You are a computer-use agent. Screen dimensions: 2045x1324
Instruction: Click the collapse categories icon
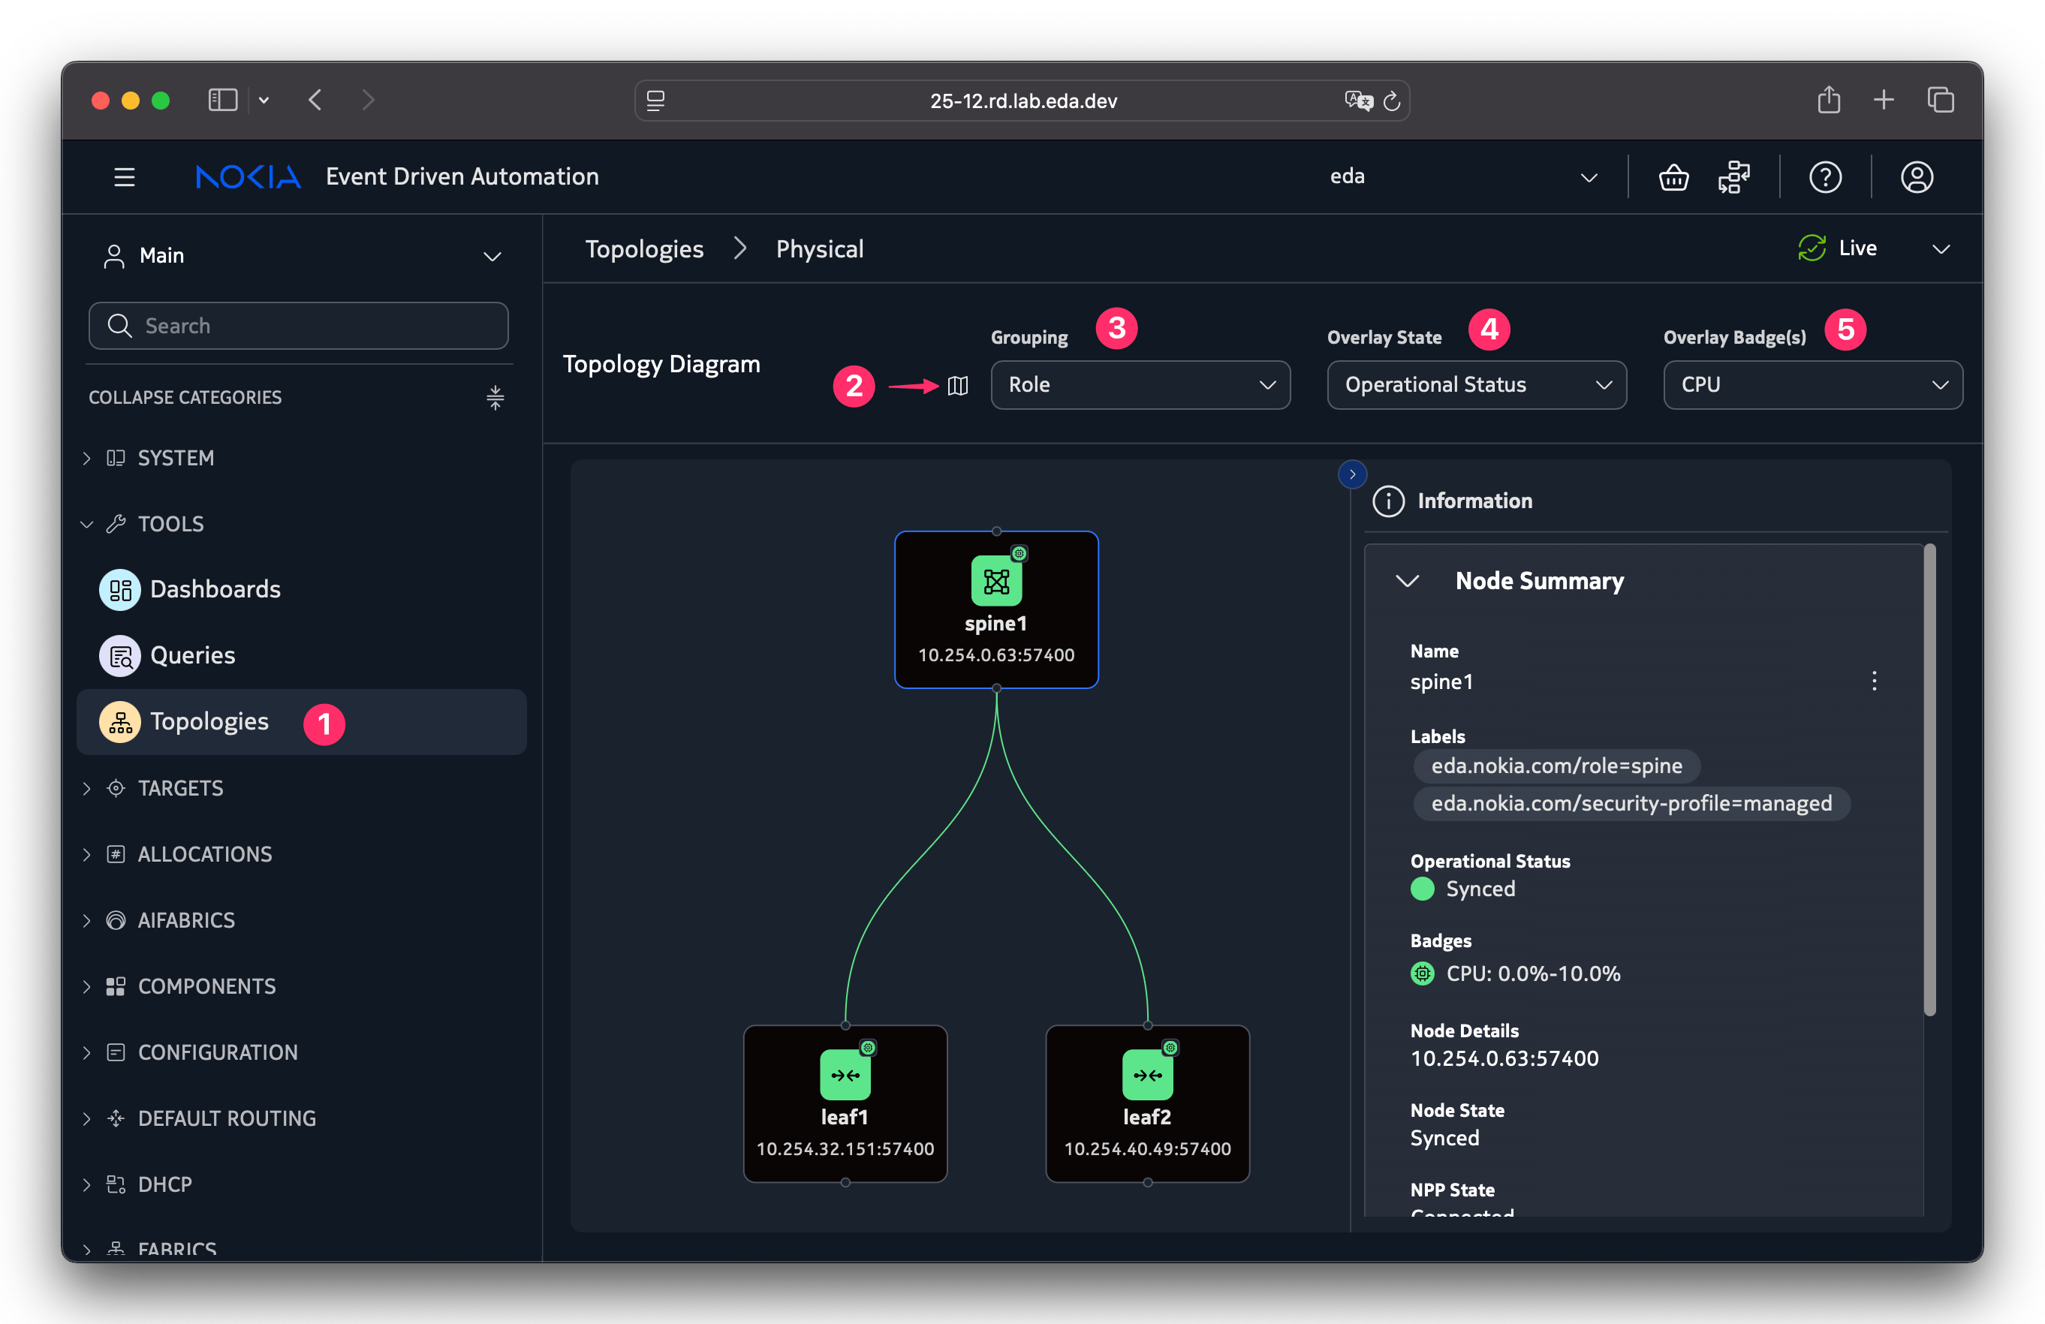[495, 397]
